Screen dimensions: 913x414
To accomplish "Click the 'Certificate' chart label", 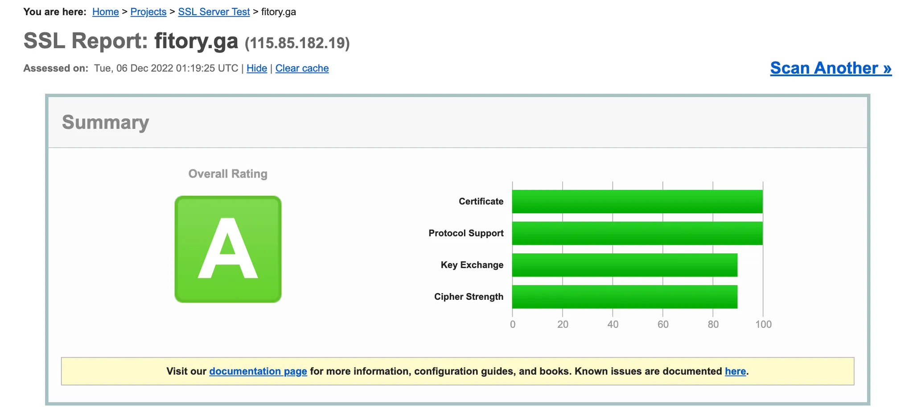I will pos(481,201).
